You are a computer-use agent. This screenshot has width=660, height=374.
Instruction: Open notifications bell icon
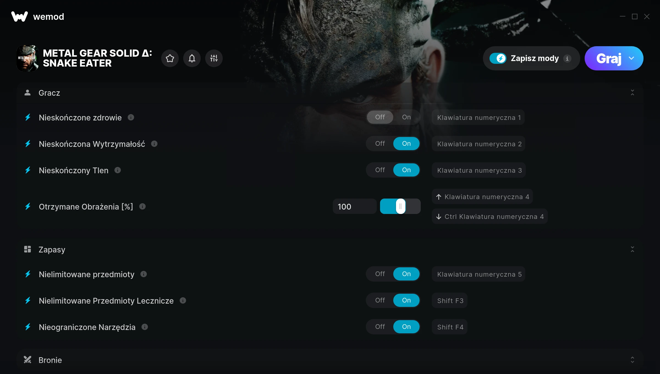click(x=192, y=58)
